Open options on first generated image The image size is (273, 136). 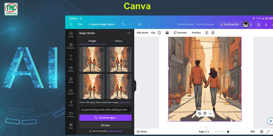[101, 50]
